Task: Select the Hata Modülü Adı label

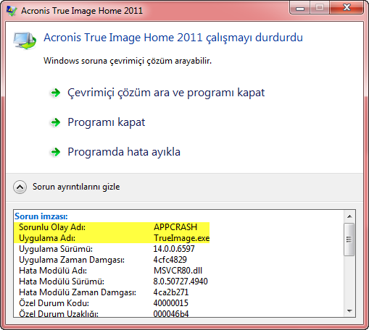Action: point(53,271)
